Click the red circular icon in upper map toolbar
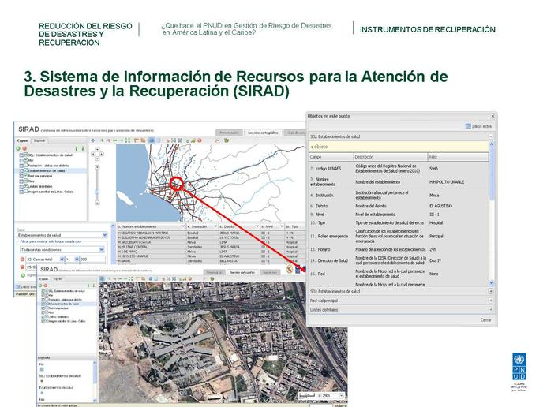 coord(200,140)
